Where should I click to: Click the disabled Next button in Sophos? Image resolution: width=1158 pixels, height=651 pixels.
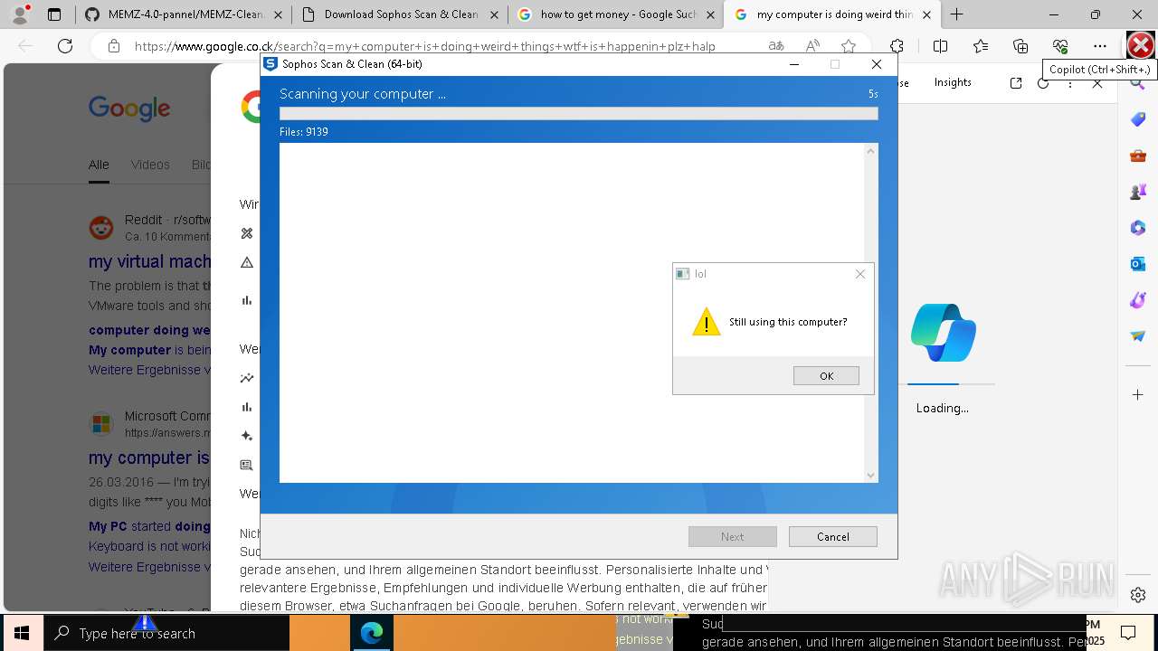(732, 536)
